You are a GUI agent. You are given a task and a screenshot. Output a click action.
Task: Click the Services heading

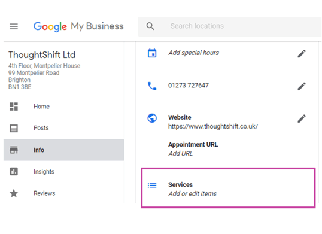[181, 184]
